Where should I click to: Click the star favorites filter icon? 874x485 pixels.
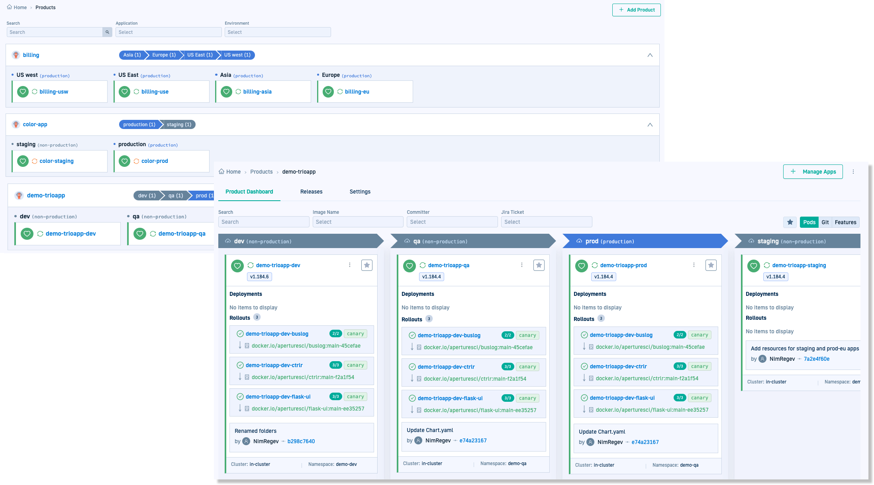(x=790, y=222)
